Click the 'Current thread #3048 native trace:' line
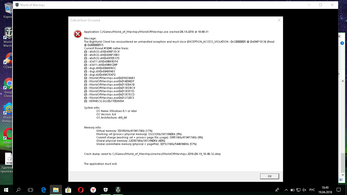The height and width of the screenshot is (195, 347). [x=106, y=48]
